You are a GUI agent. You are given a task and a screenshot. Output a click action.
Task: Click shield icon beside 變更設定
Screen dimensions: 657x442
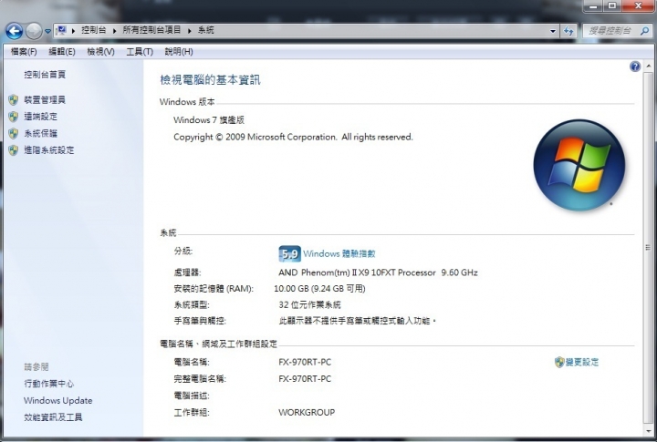click(559, 362)
